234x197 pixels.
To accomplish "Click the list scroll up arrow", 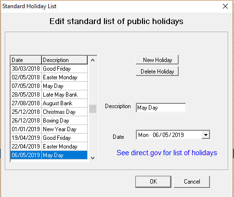I will point(92,60).
